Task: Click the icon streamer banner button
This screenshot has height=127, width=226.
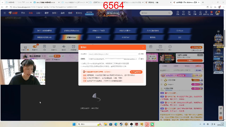Action: coord(180,31)
